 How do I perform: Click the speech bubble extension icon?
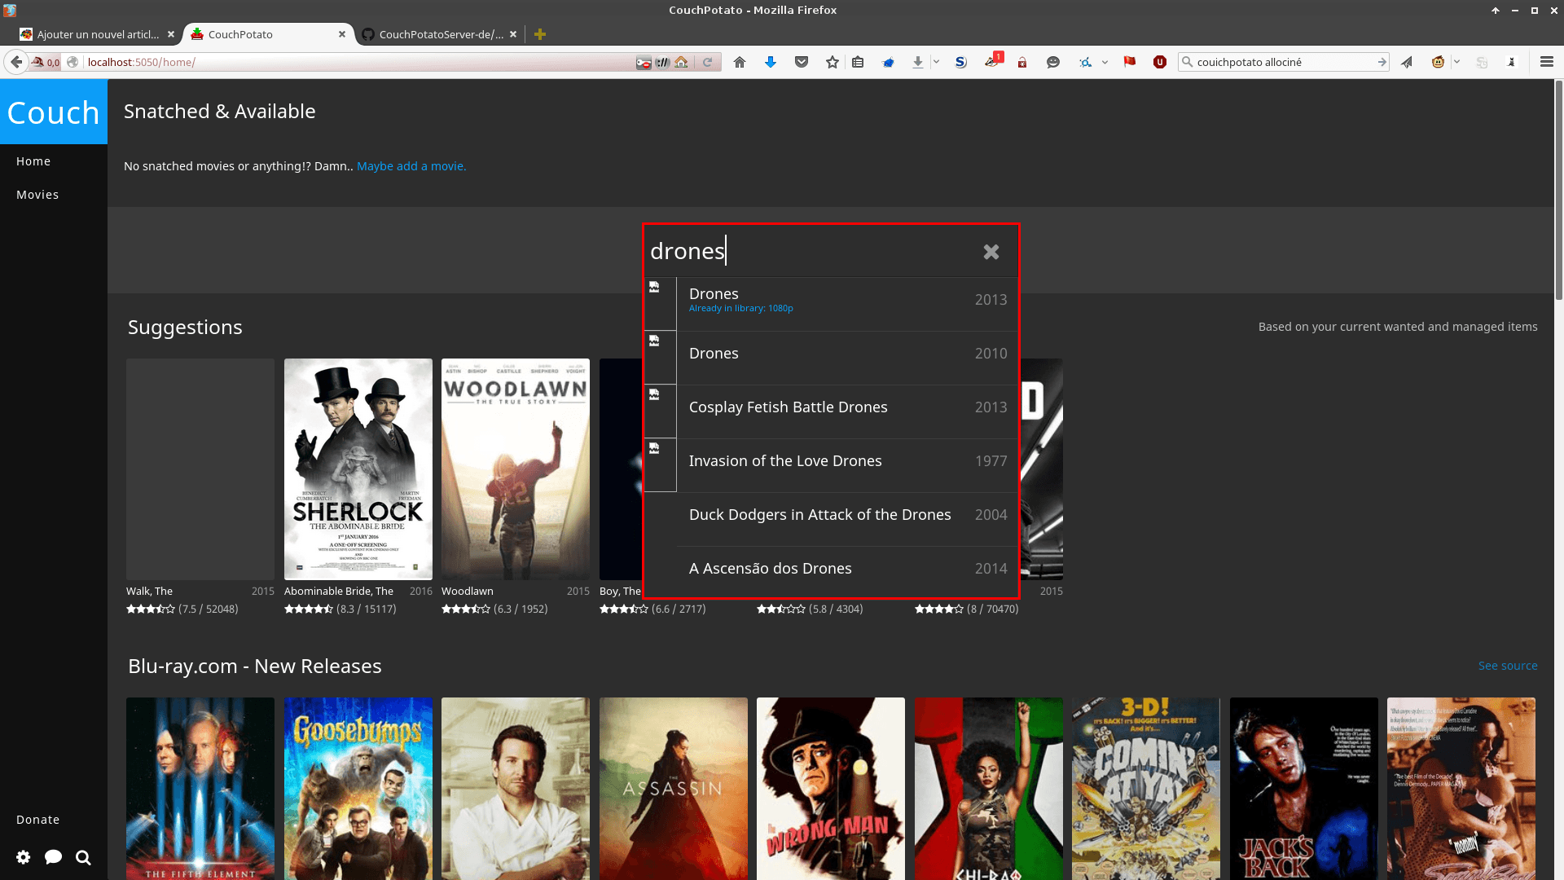(1053, 62)
